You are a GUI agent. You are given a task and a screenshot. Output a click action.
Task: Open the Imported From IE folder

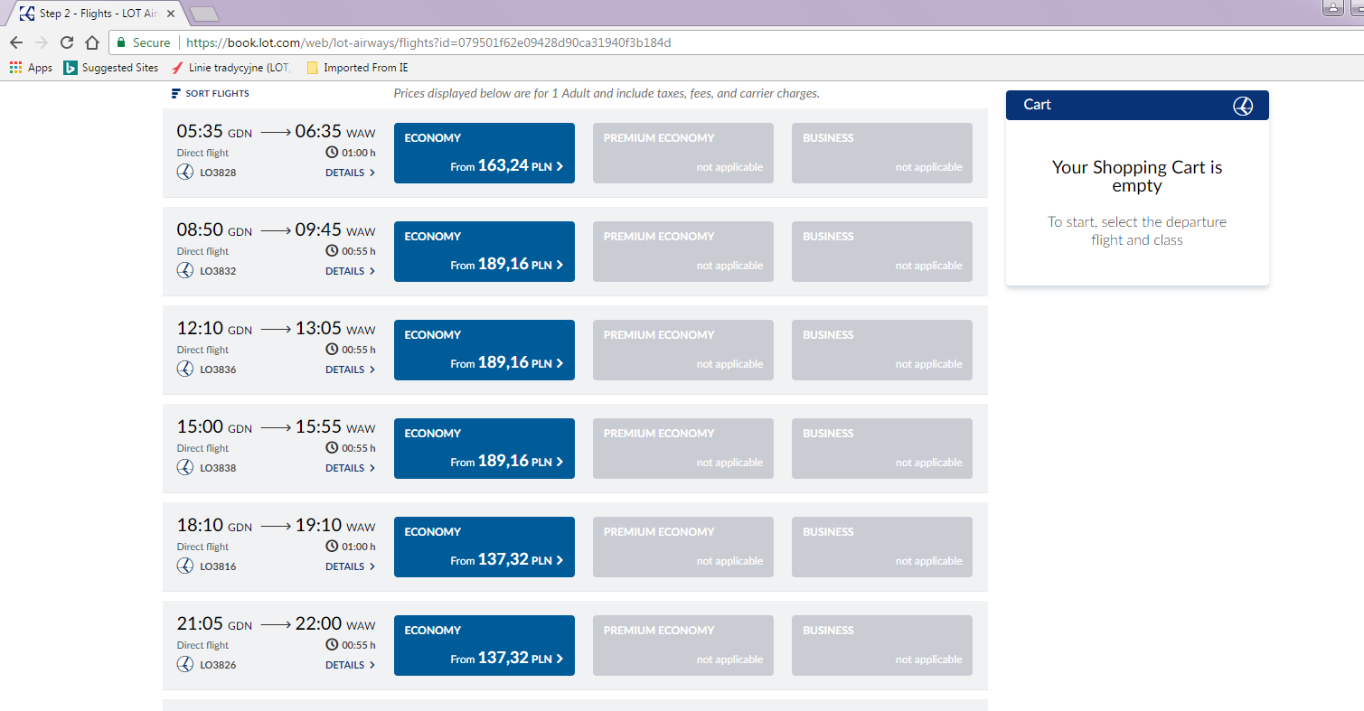tap(358, 68)
